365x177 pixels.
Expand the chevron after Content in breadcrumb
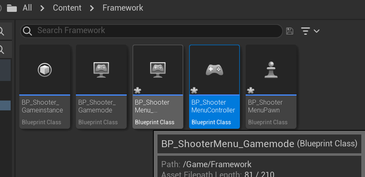[92, 8]
